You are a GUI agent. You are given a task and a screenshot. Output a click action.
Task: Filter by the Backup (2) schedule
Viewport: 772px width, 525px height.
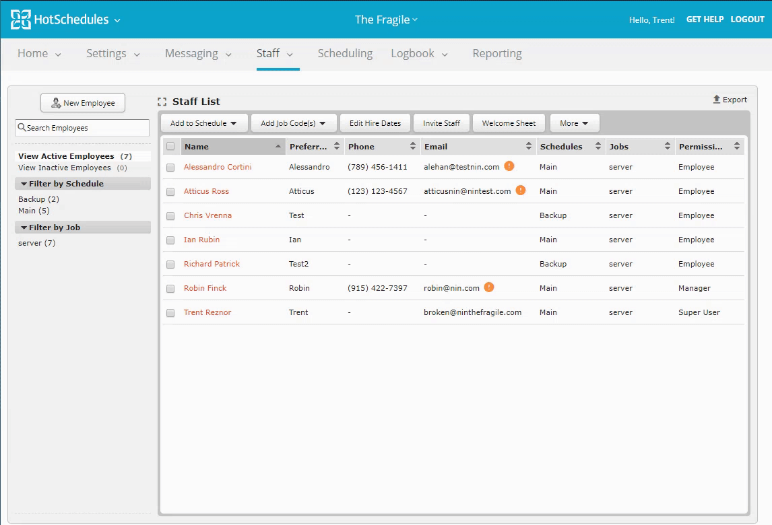pyautogui.click(x=38, y=199)
